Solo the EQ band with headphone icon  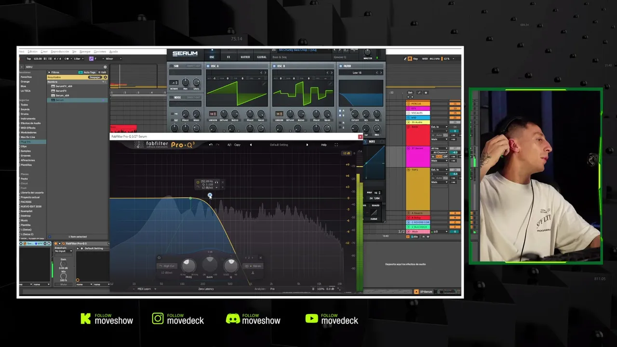coord(216,182)
